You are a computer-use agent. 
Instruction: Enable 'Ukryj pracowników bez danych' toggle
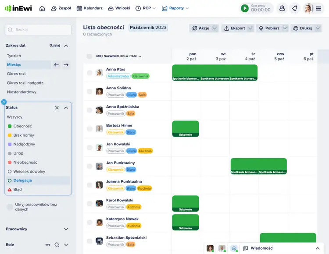point(10,207)
